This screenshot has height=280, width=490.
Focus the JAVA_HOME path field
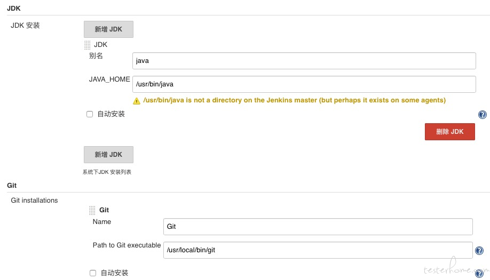(x=304, y=84)
